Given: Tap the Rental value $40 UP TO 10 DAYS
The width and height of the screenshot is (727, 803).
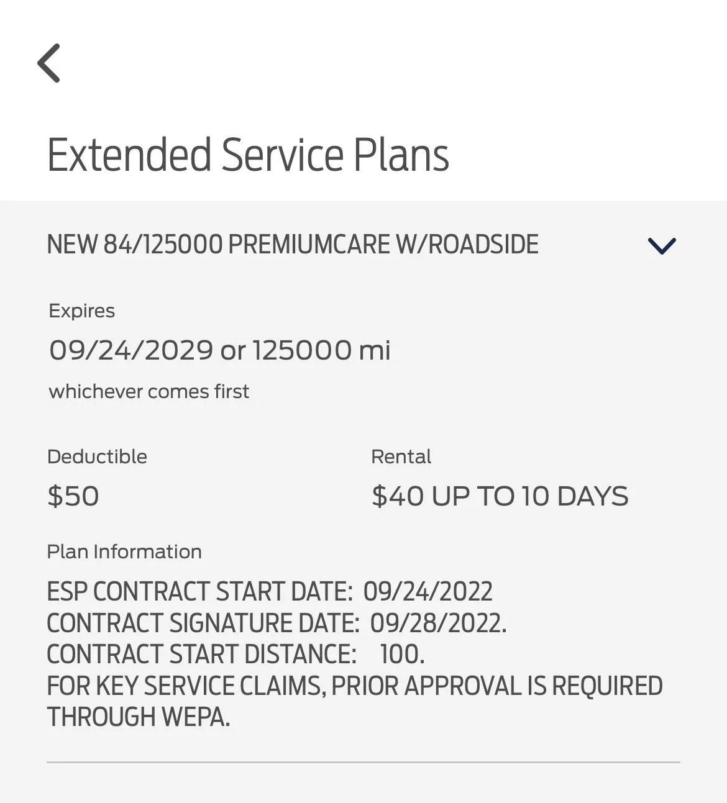Looking at the screenshot, I should pos(500,496).
